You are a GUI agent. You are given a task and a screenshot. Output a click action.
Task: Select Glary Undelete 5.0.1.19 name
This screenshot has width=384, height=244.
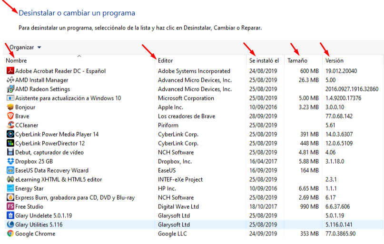point(44,215)
